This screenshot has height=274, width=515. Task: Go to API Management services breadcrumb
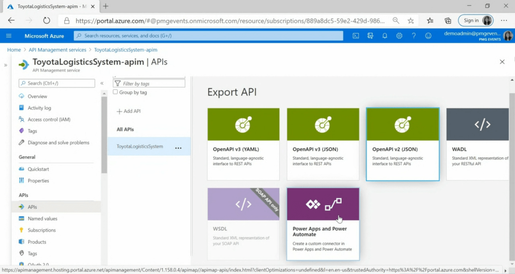pos(57,50)
